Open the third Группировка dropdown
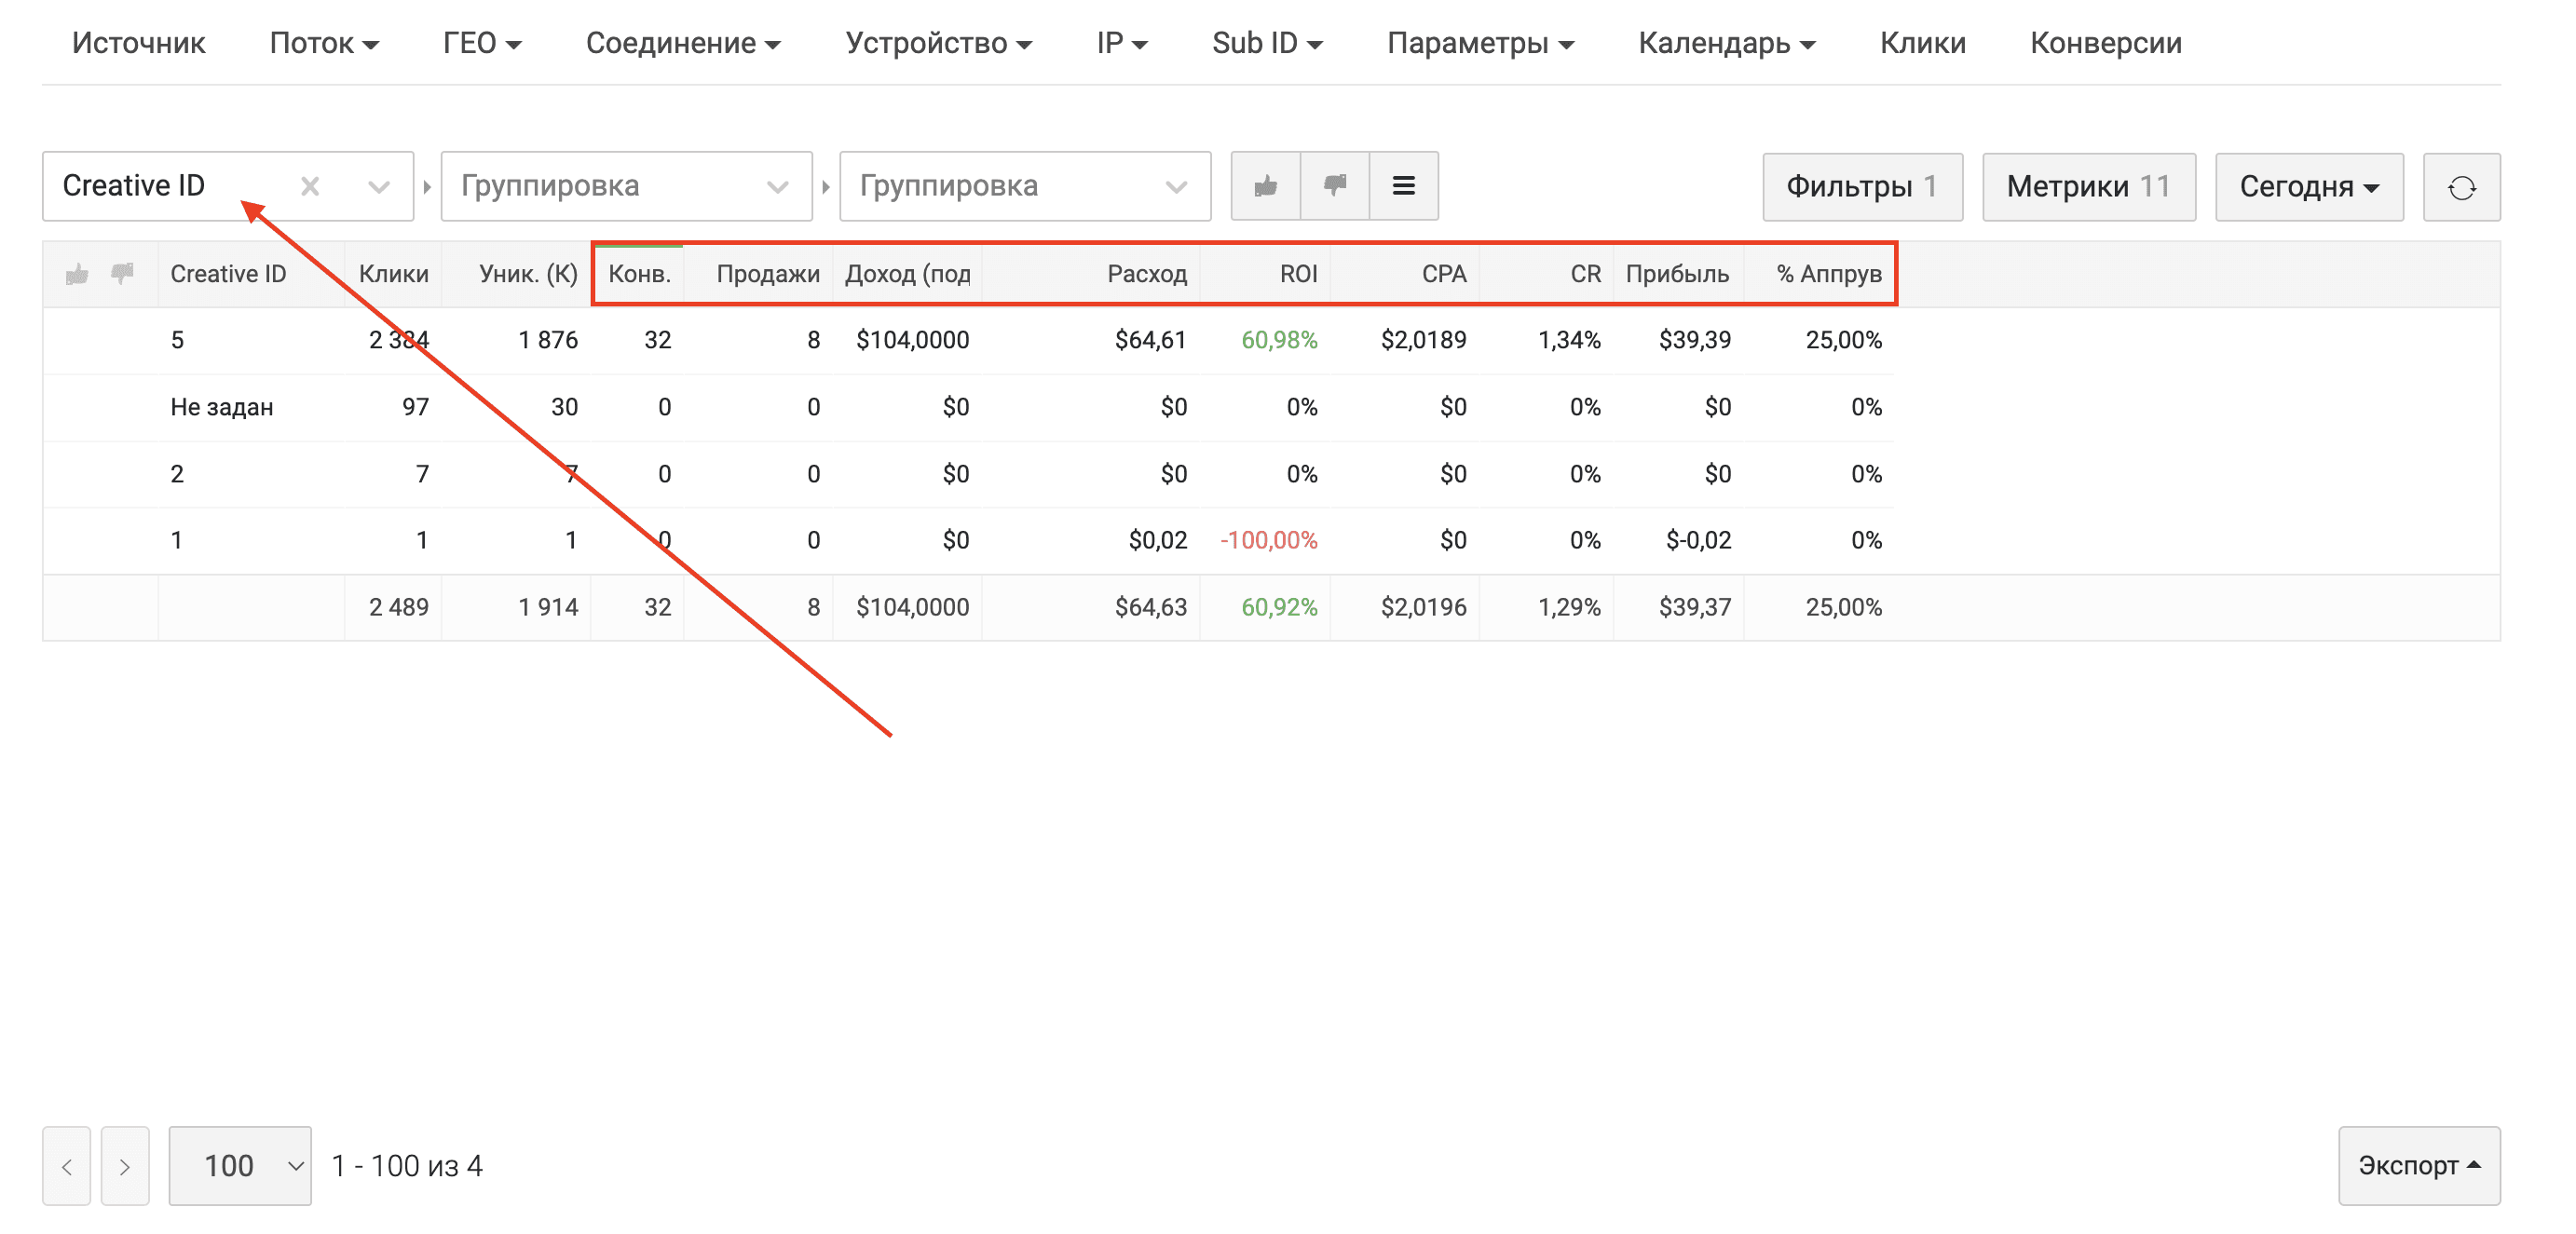 1024,186
